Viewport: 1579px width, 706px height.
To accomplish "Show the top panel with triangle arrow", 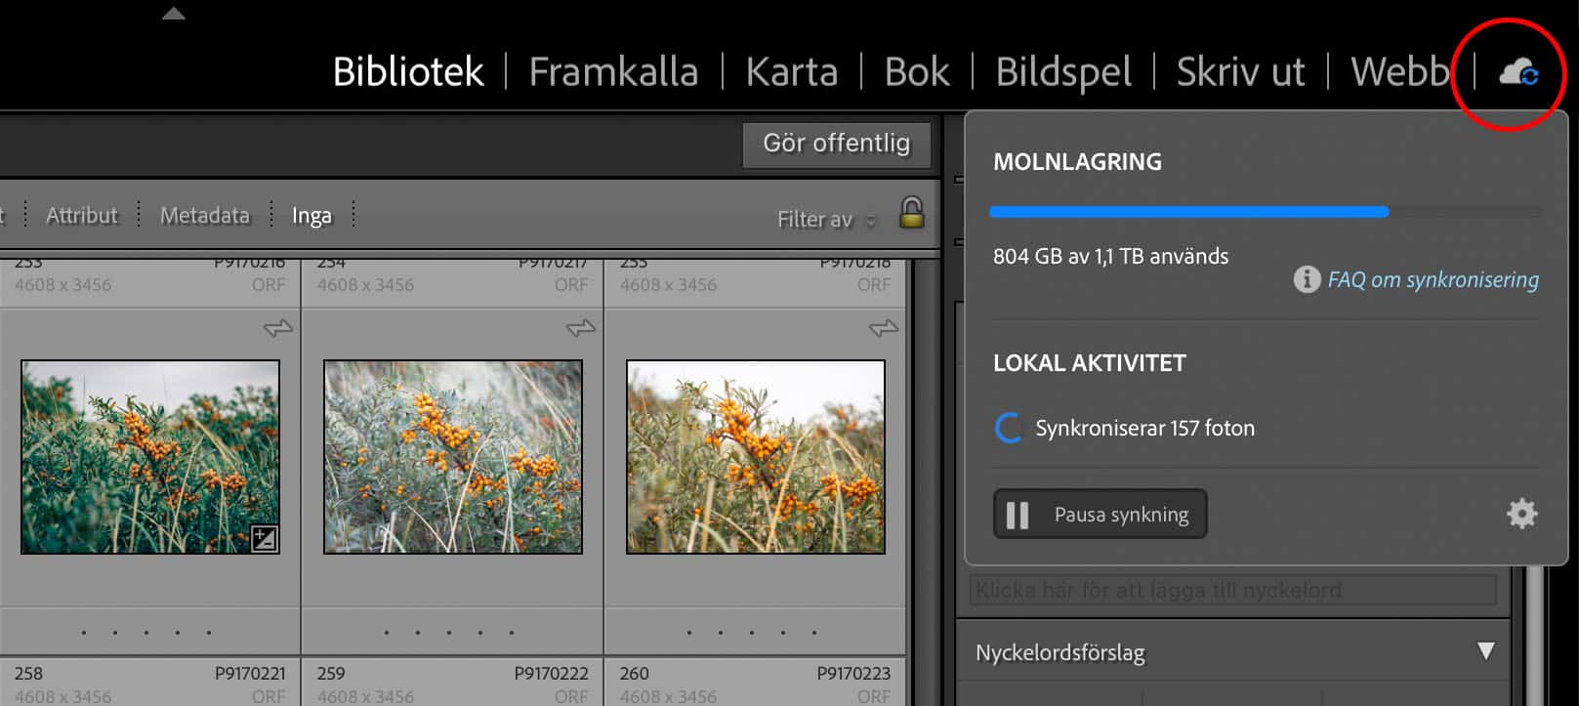I will click(x=174, y=14).
